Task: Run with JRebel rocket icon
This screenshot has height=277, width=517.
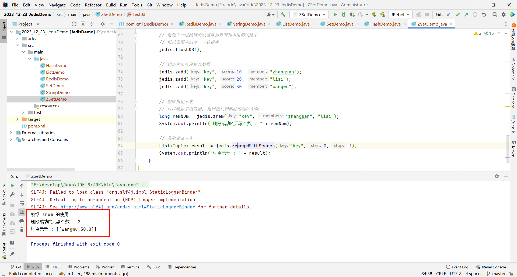Action: point(373,15)
